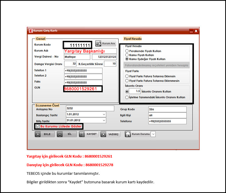Open the Bitiş Tarihi date dropdown
226x193 pixels.
(x=104, y=121)
